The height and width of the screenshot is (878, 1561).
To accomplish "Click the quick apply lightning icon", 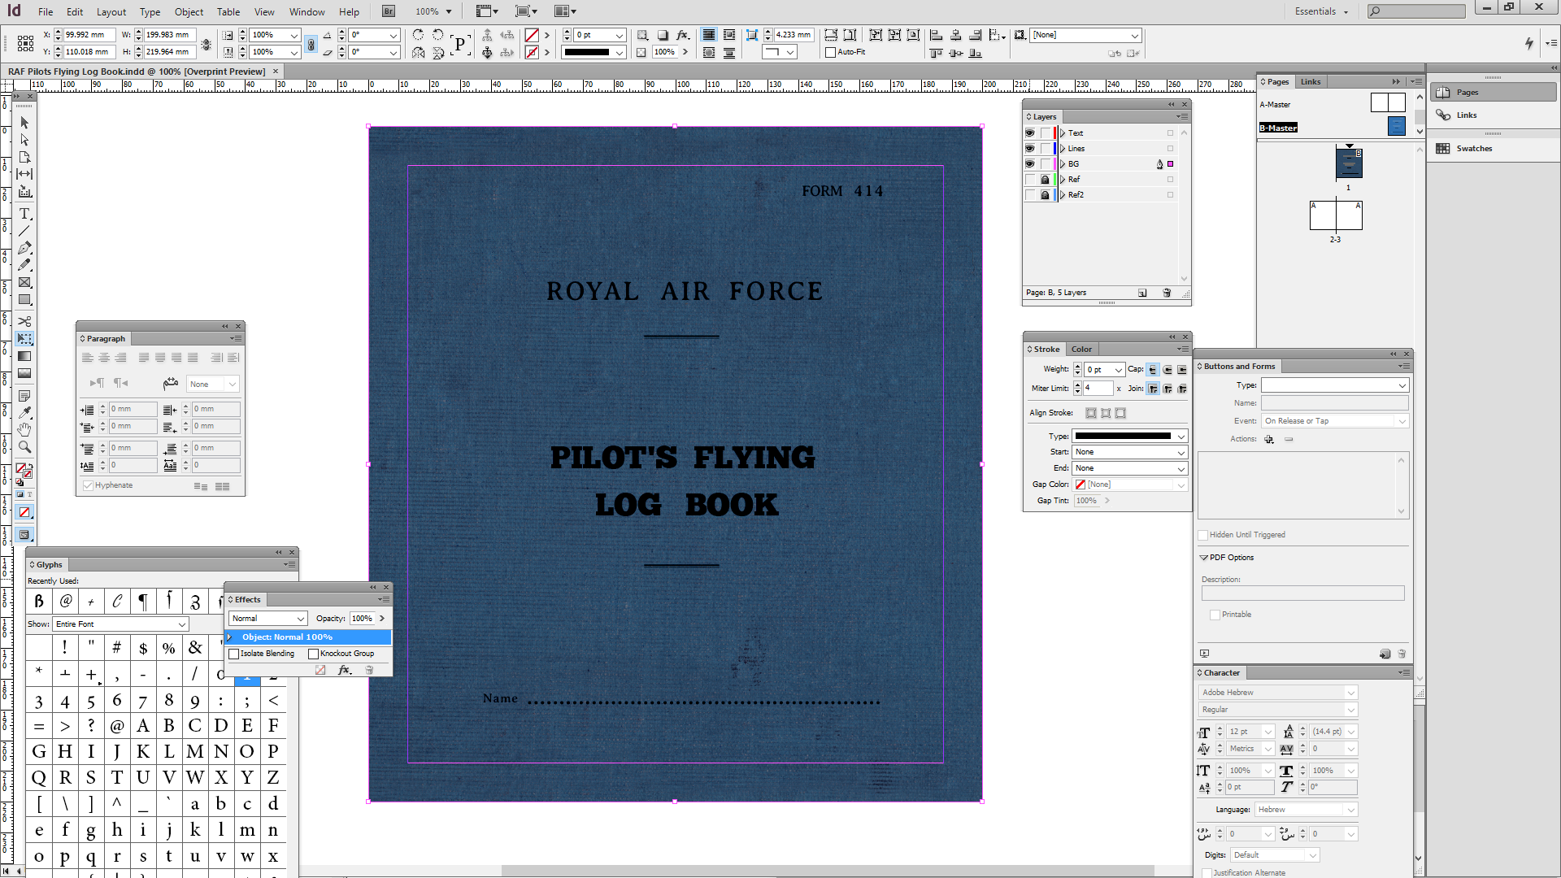I will 1529,44.
